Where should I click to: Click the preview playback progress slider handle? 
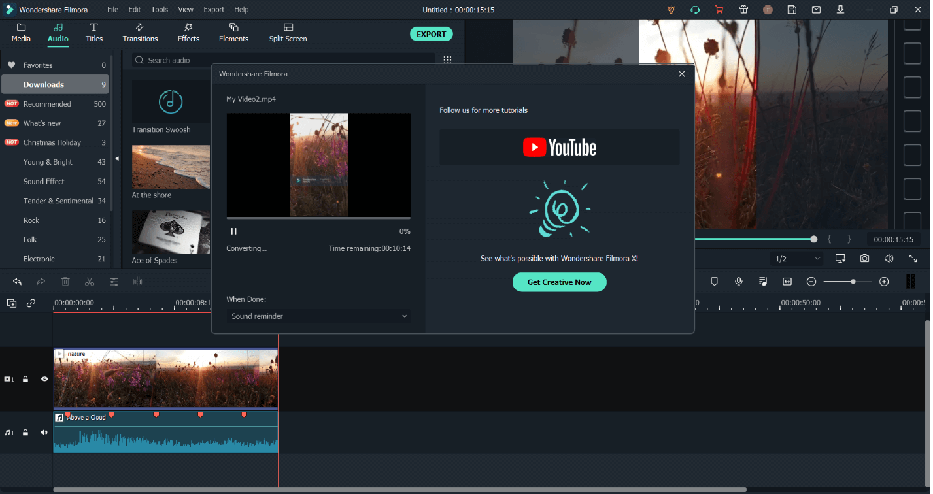pyautogui.click(x=814, y=239)
